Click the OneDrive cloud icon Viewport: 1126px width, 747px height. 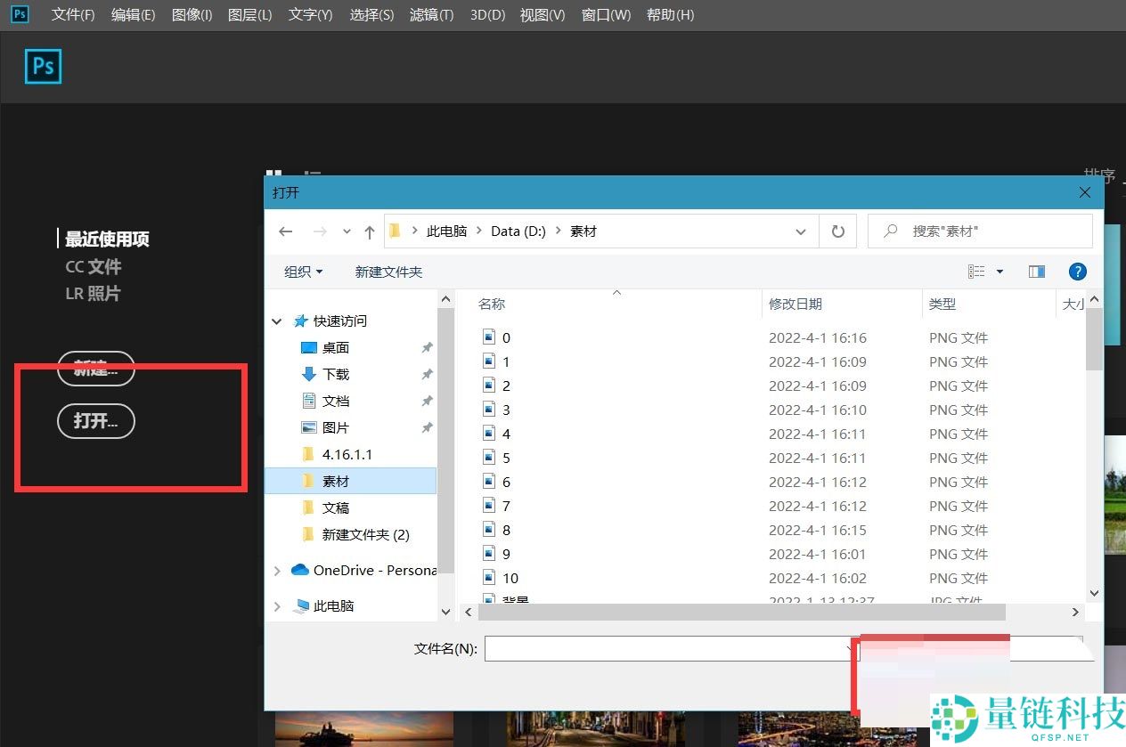pos(300,571)
